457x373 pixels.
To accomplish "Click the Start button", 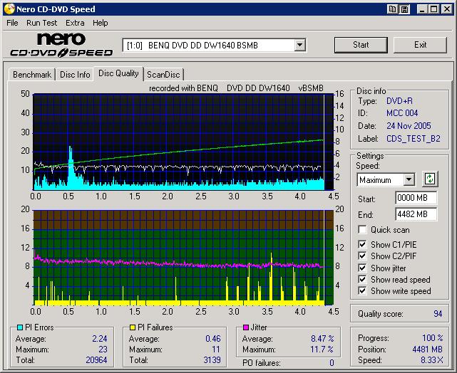I will click(x=361, y=45).
